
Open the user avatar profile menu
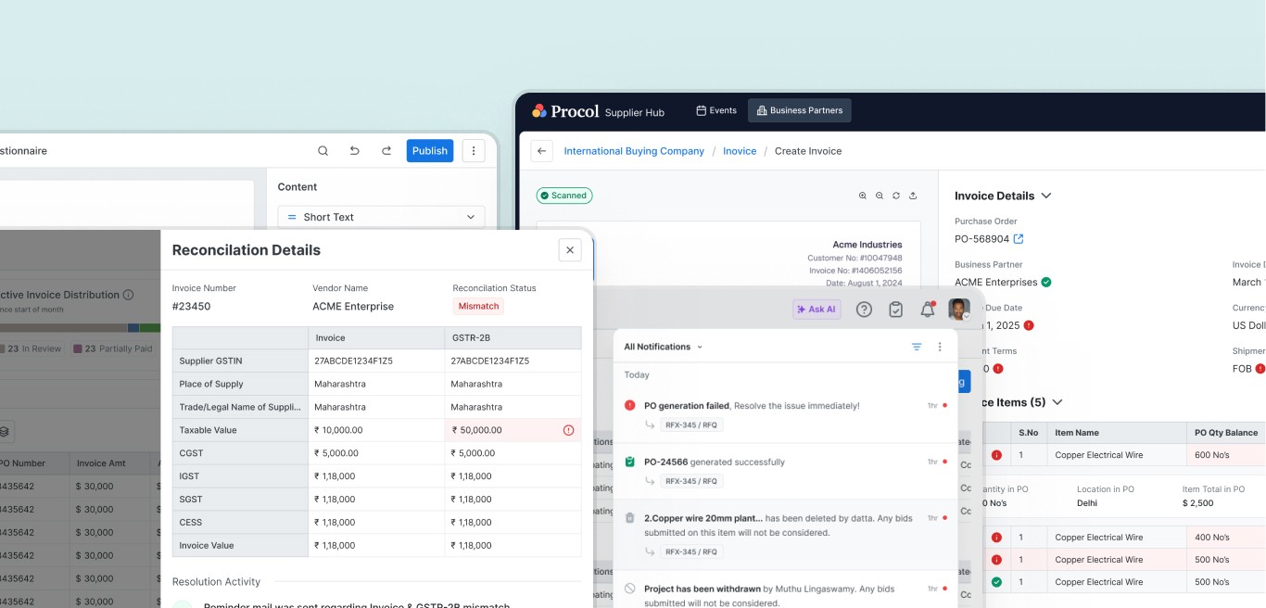959,310
